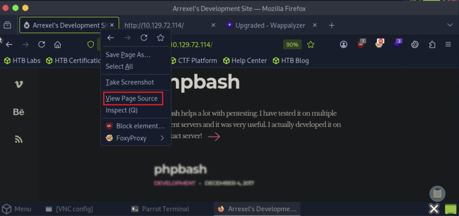Open the Firefox account icon
This screenshot has height=216, width=459.
[x=343, y=44]
